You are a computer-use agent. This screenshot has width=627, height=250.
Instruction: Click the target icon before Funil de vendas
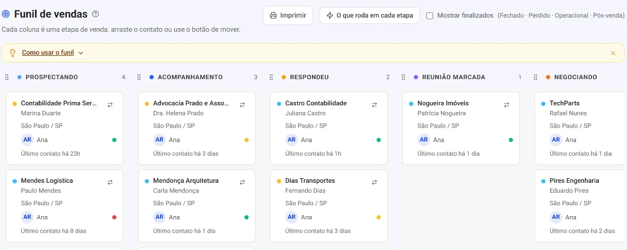click(6, 15)
